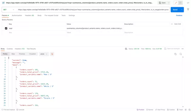The width and height of the screenshot is (191, 111).
Task: Click the request URL input field
Action: (93, 10)
